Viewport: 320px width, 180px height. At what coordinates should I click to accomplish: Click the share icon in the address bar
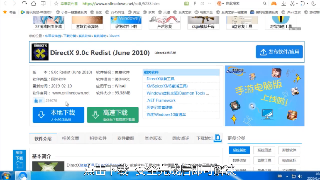202,4
